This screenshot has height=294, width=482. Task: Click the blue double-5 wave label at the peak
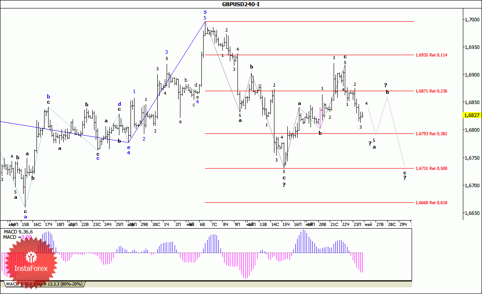click(x=205, y=15)
